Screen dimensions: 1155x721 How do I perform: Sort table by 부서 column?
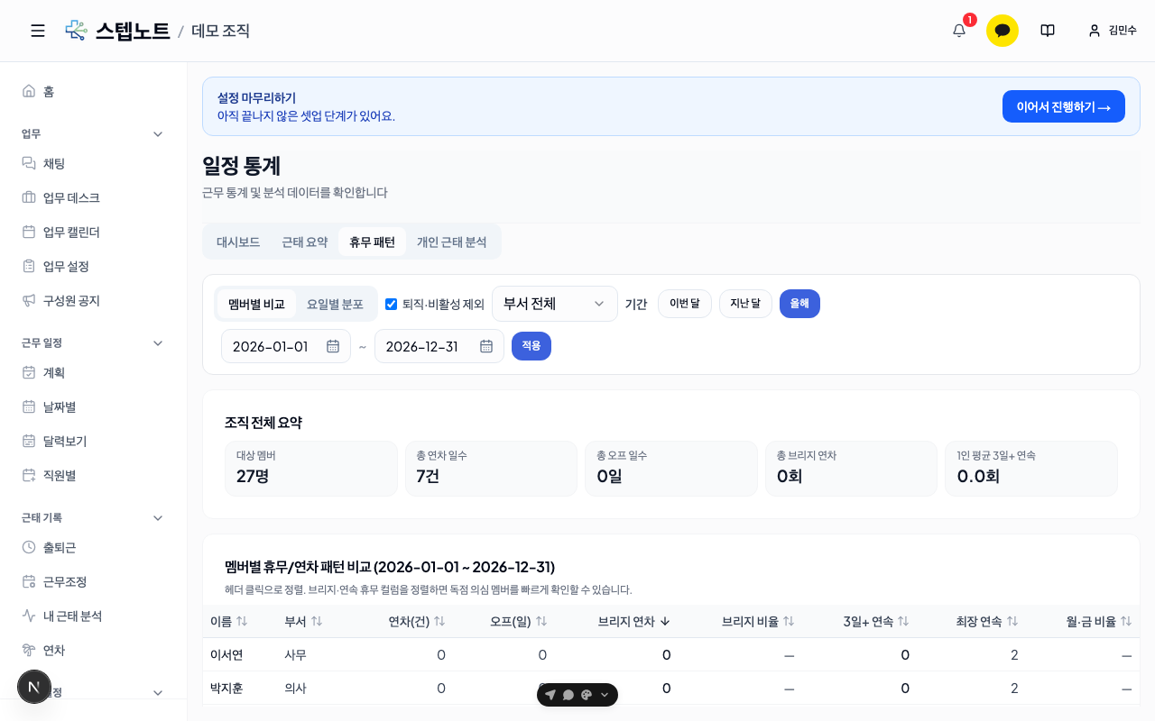point(303,621)
